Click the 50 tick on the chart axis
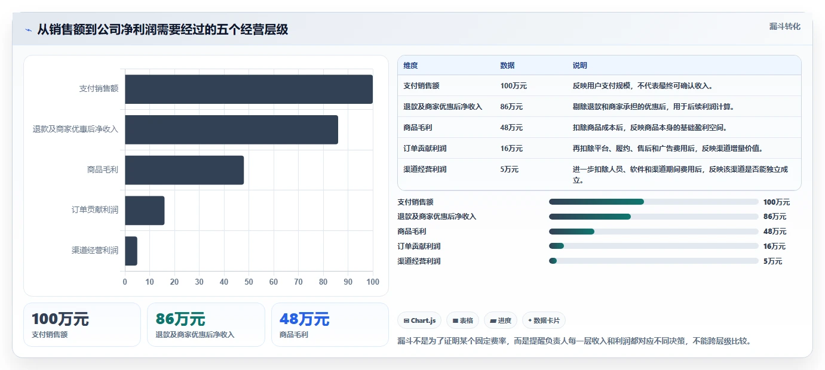Screen dimensions: 825x370 click(x=249, y=282)
